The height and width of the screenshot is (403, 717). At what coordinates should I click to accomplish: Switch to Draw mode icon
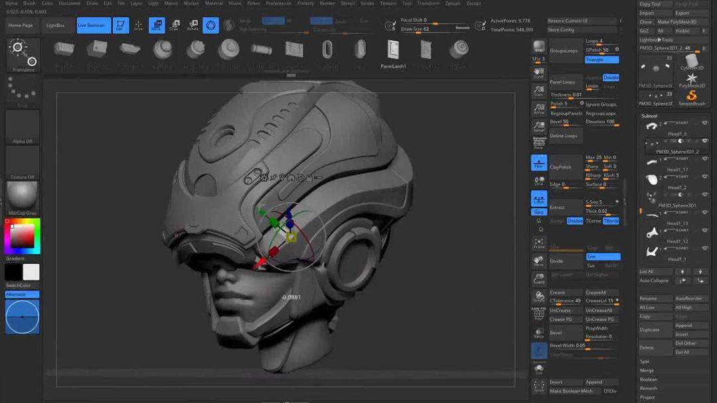point(138,25)
